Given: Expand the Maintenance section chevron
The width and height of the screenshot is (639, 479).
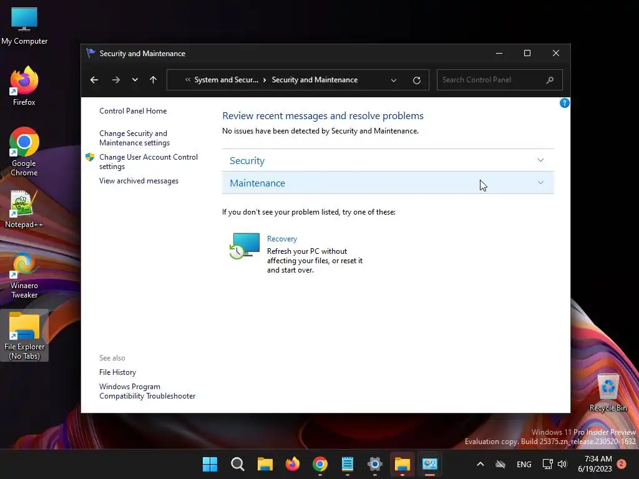Looking at the screenshot, I should (x=540, y=183).
